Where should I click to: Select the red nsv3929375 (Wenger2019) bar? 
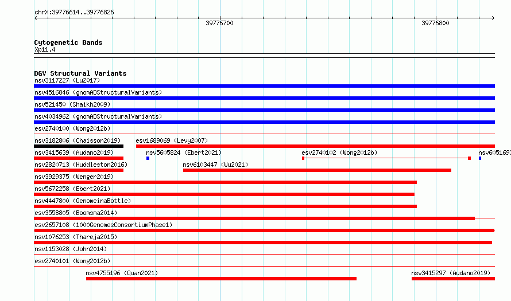225,182
